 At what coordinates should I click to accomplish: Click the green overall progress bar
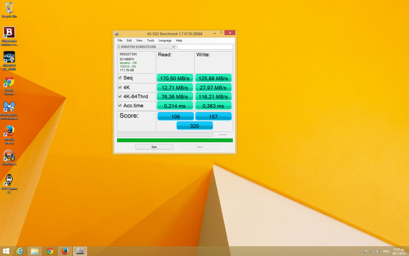click(x=175, y=140)
